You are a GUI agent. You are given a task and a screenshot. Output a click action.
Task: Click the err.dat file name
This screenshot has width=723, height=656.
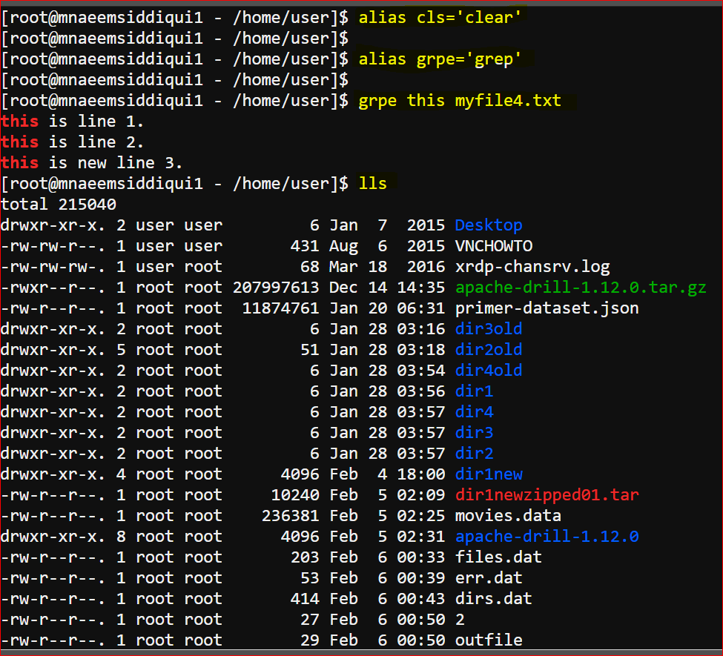coord(488,577)
